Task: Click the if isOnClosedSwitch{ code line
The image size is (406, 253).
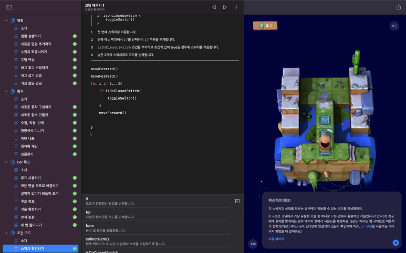Action: click(x=120, y=91)
